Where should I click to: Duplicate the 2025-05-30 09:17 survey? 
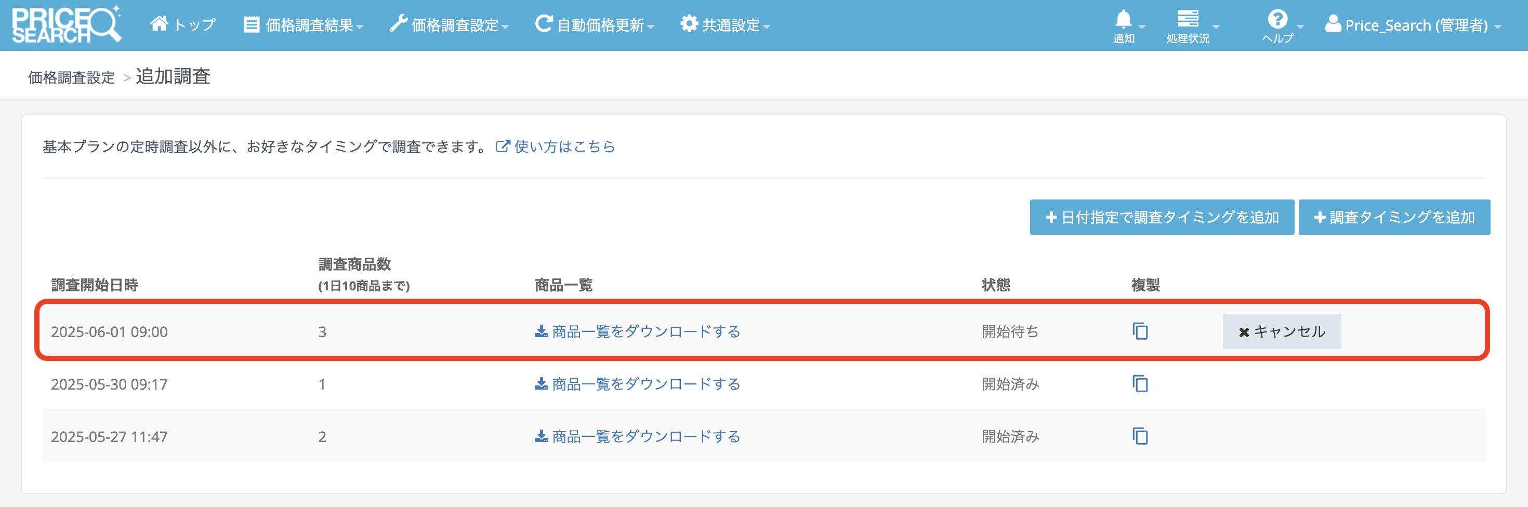point(1139,384)
